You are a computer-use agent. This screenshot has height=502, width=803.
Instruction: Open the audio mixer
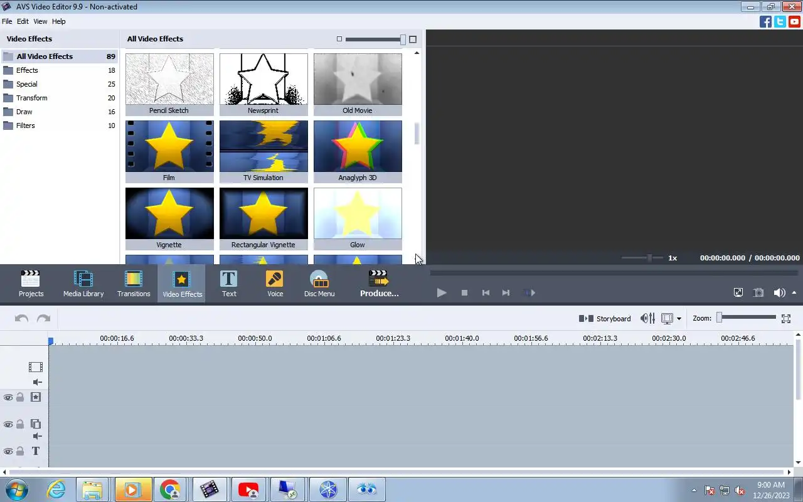tap(647, 319)
